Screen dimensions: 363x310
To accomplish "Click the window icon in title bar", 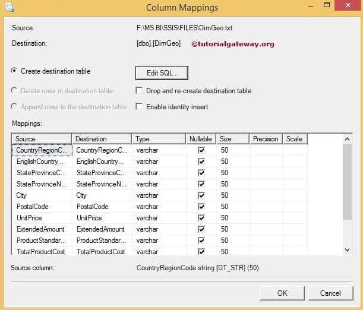I will pyautogui.click(x=10, y=7).
